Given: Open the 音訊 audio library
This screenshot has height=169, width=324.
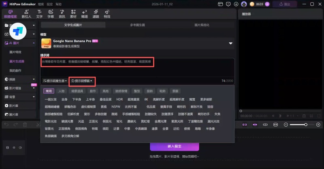Looking at the screenshot, I should pos(62,14).
